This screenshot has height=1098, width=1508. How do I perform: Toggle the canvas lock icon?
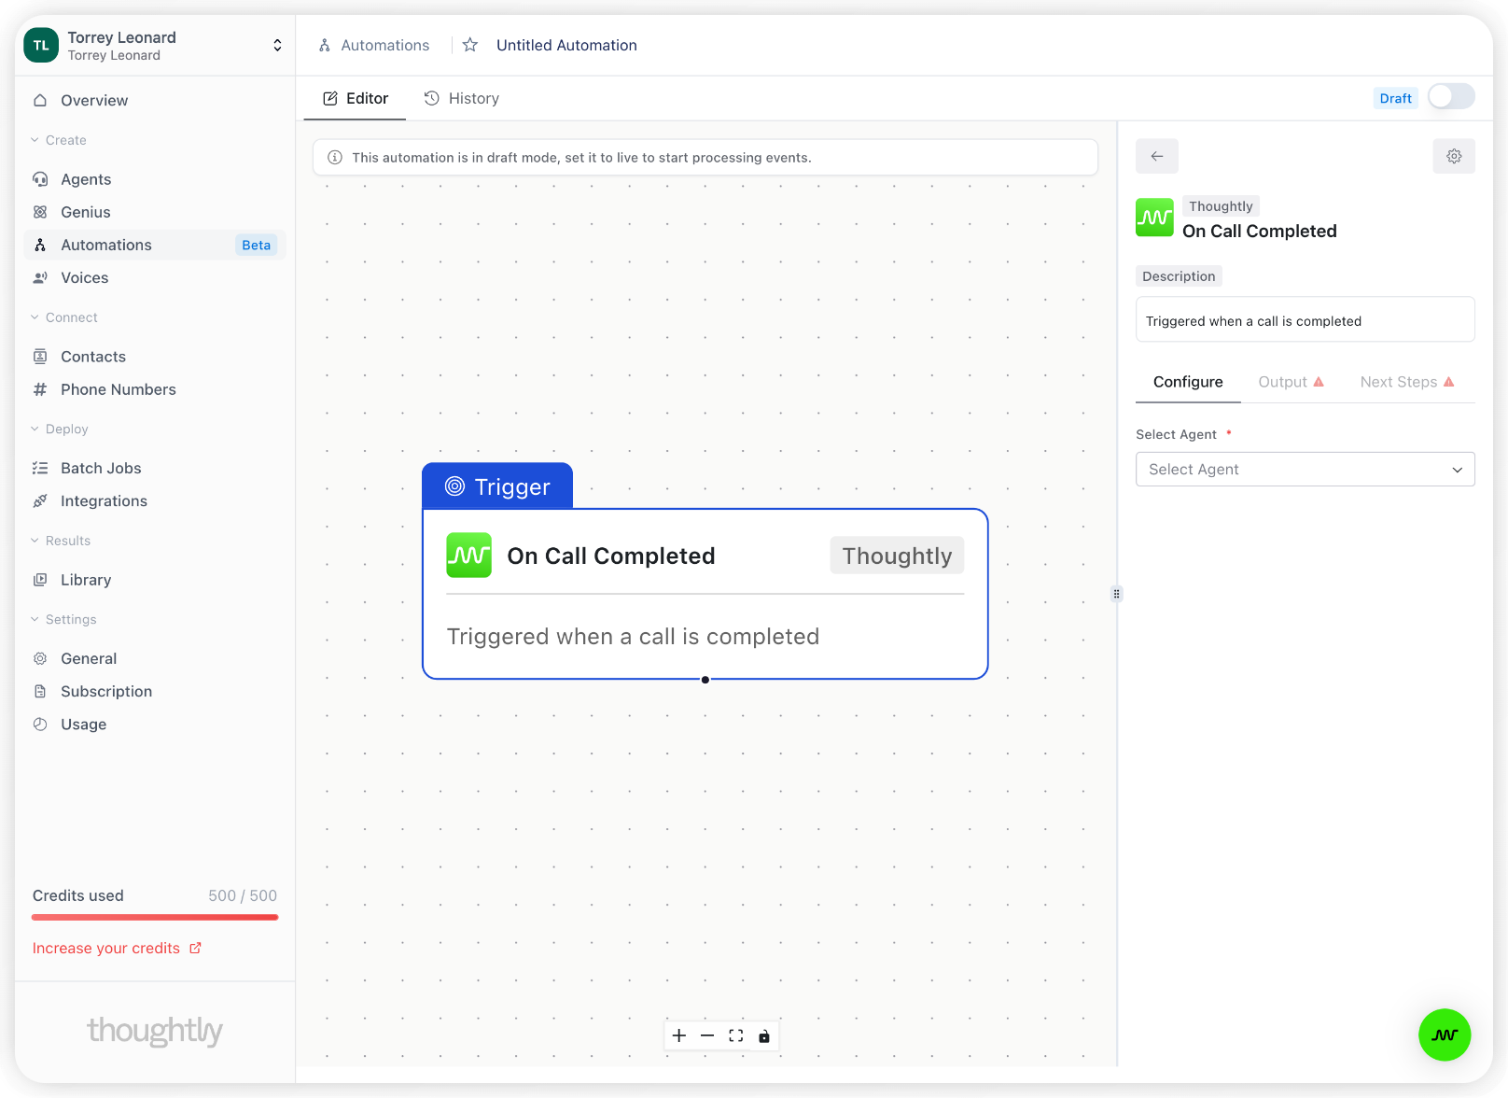764,1035
